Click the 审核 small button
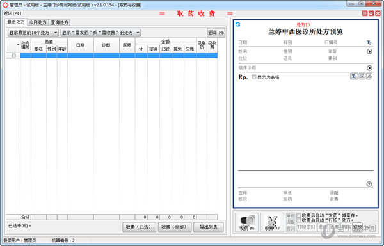 tap(291, 216)
